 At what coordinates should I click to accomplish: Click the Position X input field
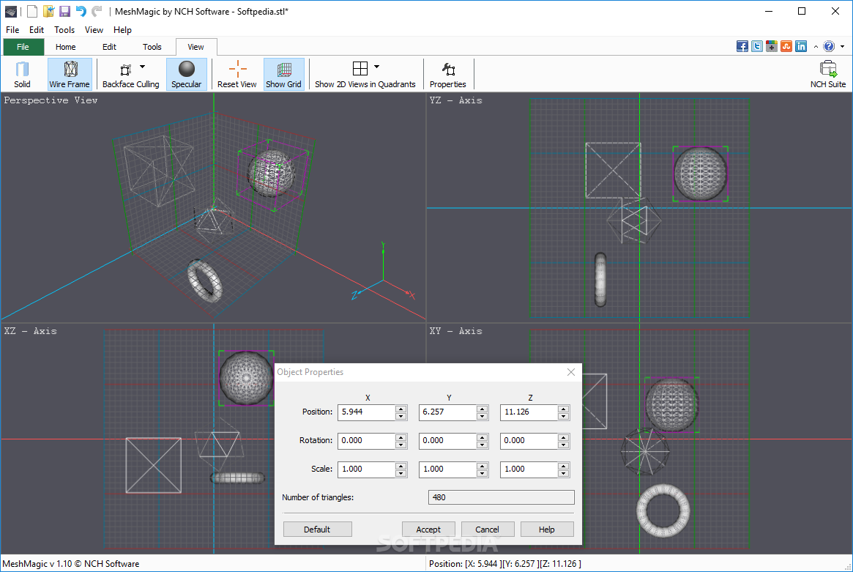[x=366, y=412]
